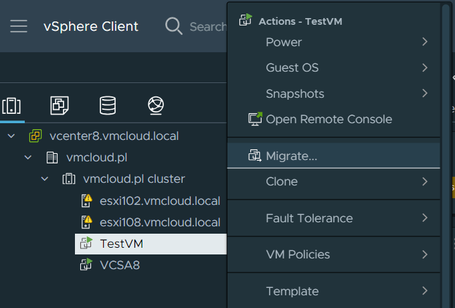Switch to Hosts and Clusters view
Image resolution: width=455 pixels, height=308 pixels.
12,105
